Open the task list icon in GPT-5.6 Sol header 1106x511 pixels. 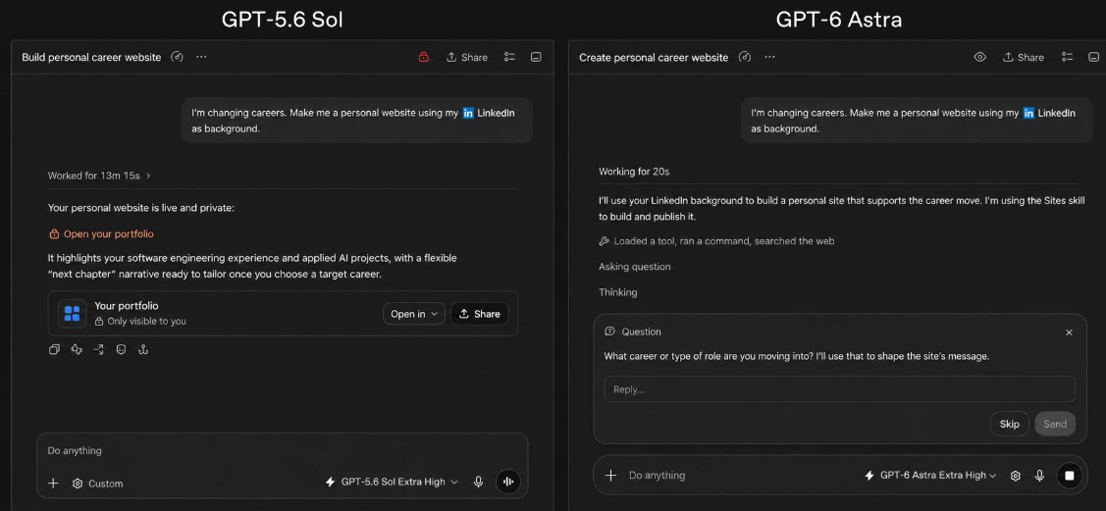pos(509,57)
